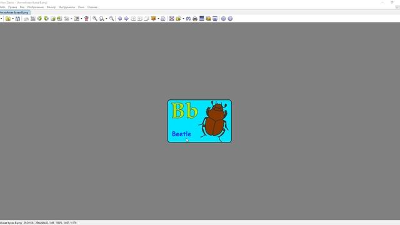Expand the dropdown arrow beside Open folder icon
The width and height of the screenshot is (400, 225).
[x=12, y=19]
